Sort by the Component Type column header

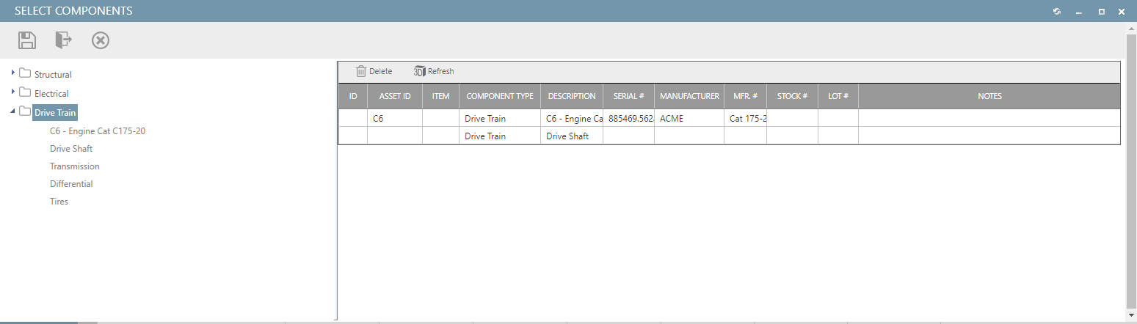(x=499, y=96)
